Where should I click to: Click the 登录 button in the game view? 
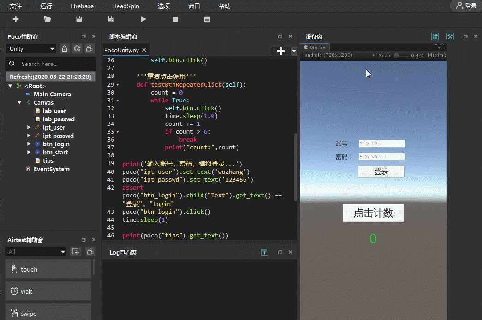pyautogui.click(x=381, y=172)
